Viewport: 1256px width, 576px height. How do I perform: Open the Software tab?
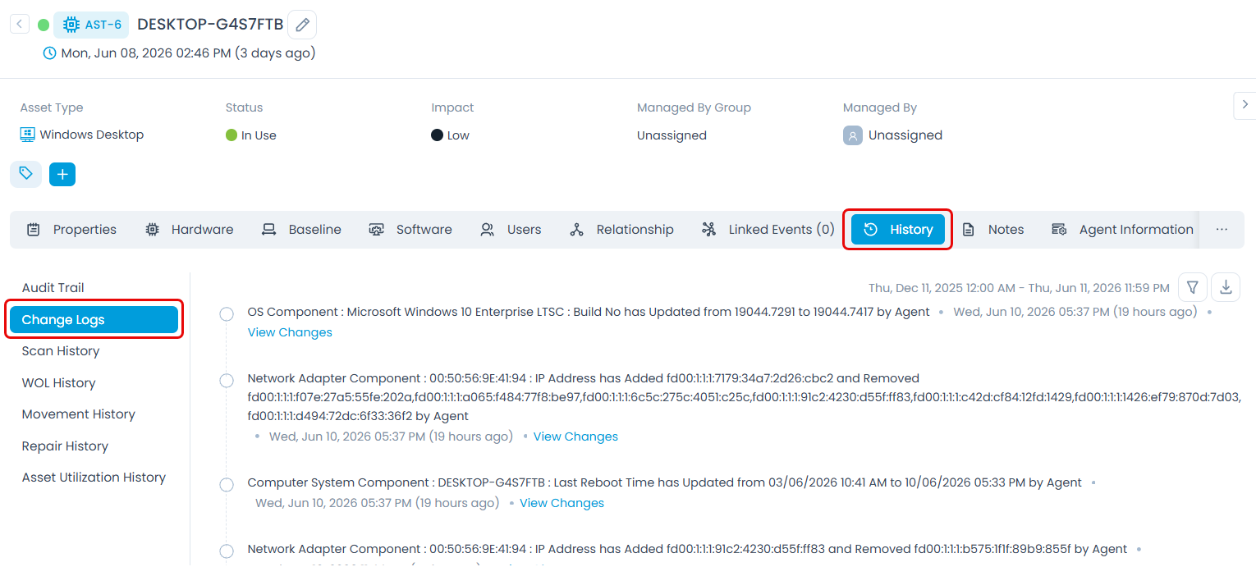410,230
